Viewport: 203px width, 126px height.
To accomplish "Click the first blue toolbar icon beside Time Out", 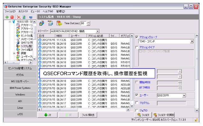I will click(42, 23).
